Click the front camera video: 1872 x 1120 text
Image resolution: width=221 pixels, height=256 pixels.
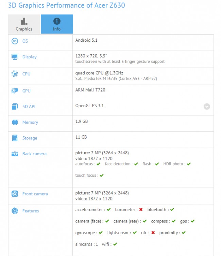click(94, 199)
